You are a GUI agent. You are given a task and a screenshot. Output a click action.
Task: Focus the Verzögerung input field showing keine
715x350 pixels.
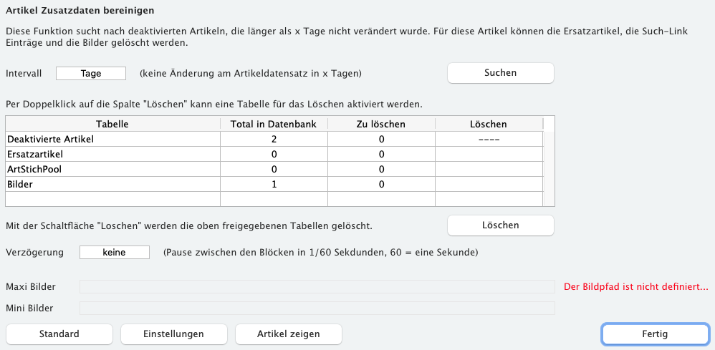pos(115,252)
